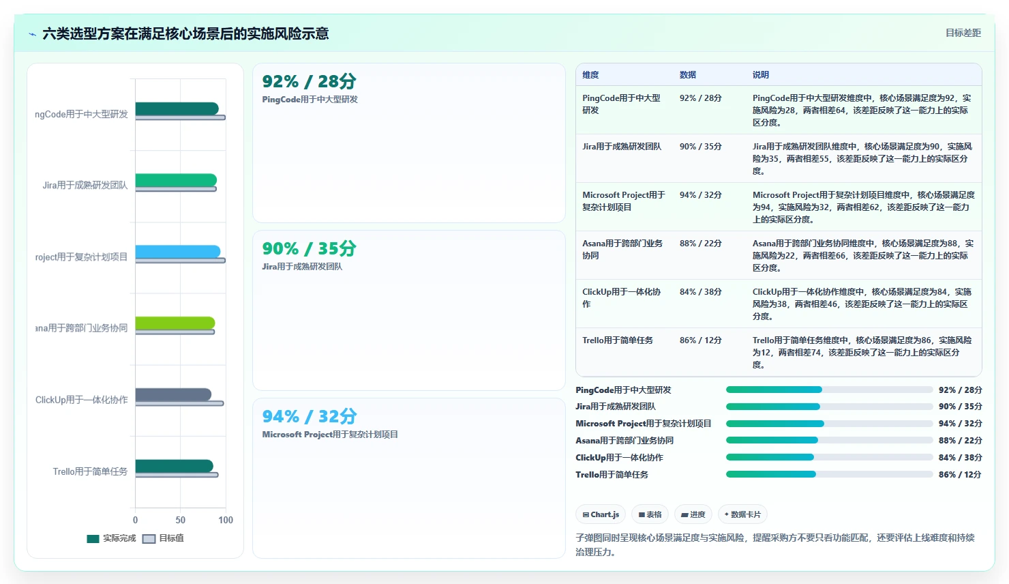This screenshot has height=584, width=1009.
Task: Click the PingCode green bar in chart
Action: point(177,108)
